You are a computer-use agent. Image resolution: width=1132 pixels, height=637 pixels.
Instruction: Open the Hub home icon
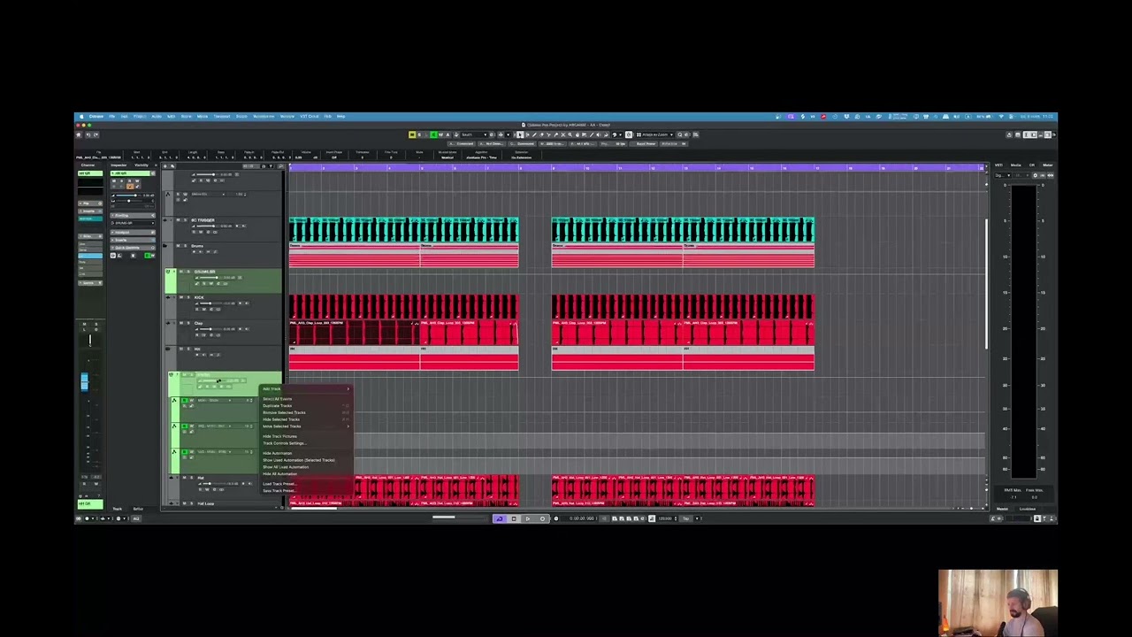tap(79, 134)
